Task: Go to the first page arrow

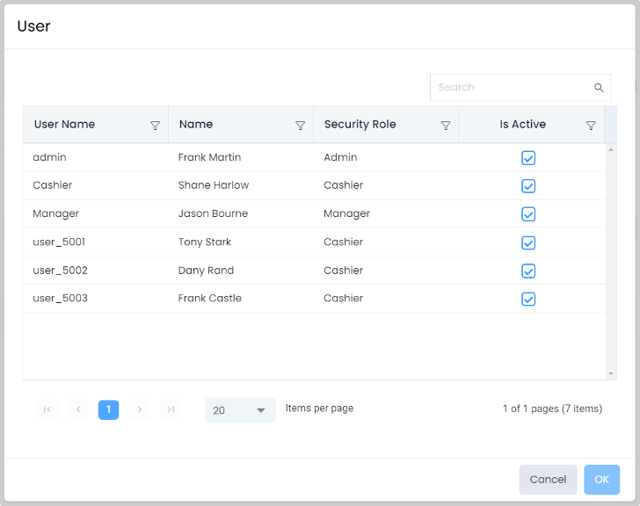Action: [x=47, y=409]
